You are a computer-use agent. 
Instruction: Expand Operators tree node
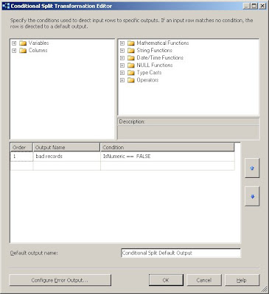tap(122, 80)
